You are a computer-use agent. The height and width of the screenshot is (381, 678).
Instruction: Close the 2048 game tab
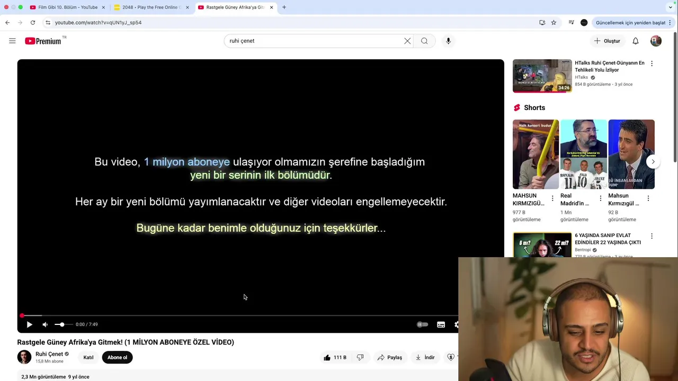[x=187, y=7]
